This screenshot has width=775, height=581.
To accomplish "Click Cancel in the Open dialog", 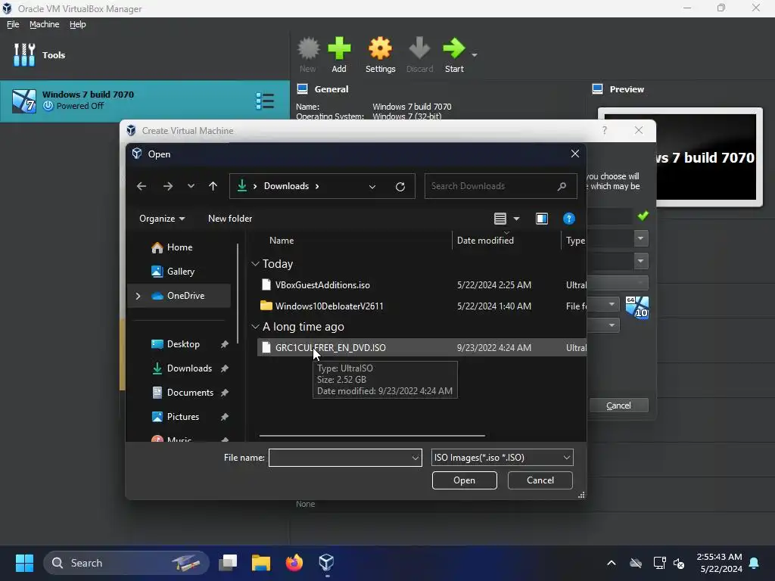I will (540, 480).
